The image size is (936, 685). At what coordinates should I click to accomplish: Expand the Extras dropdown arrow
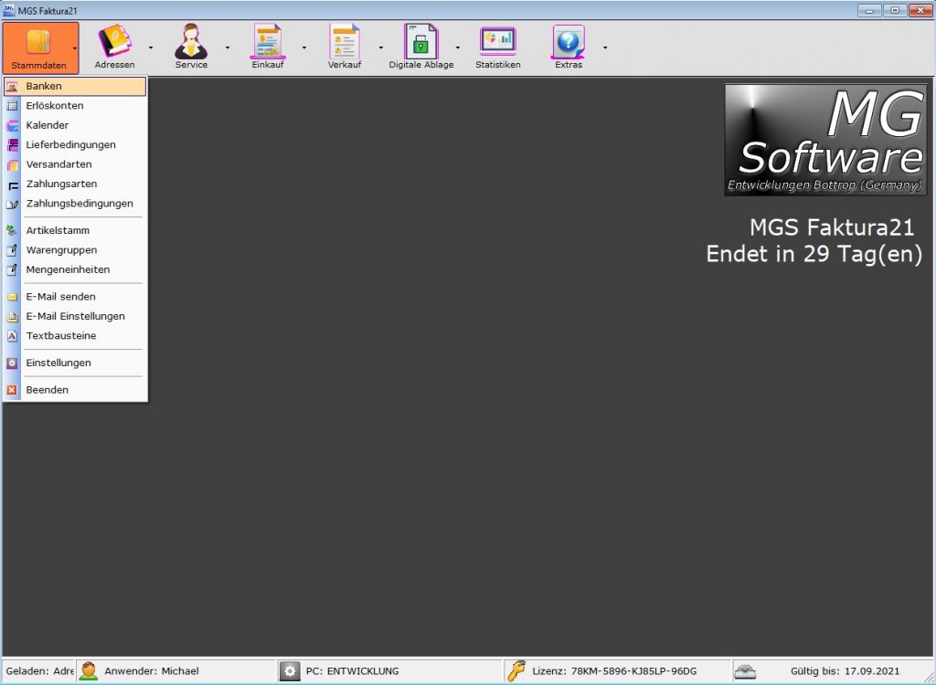pyautogui.click(x=605, y=47)
